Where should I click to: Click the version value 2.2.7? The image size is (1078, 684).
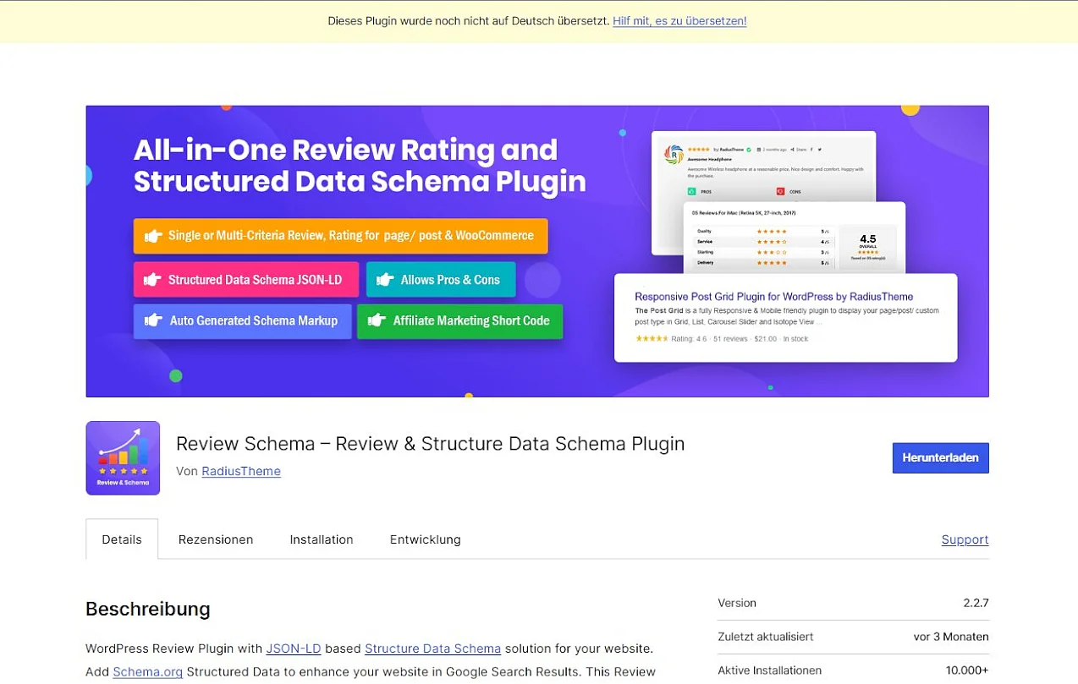coord(976,603)
